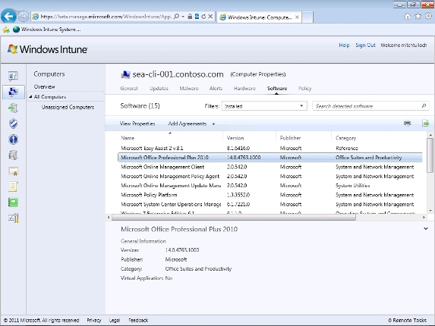Select the Software tab
Viewport: 435px width, 326px height.
[277, 89]
